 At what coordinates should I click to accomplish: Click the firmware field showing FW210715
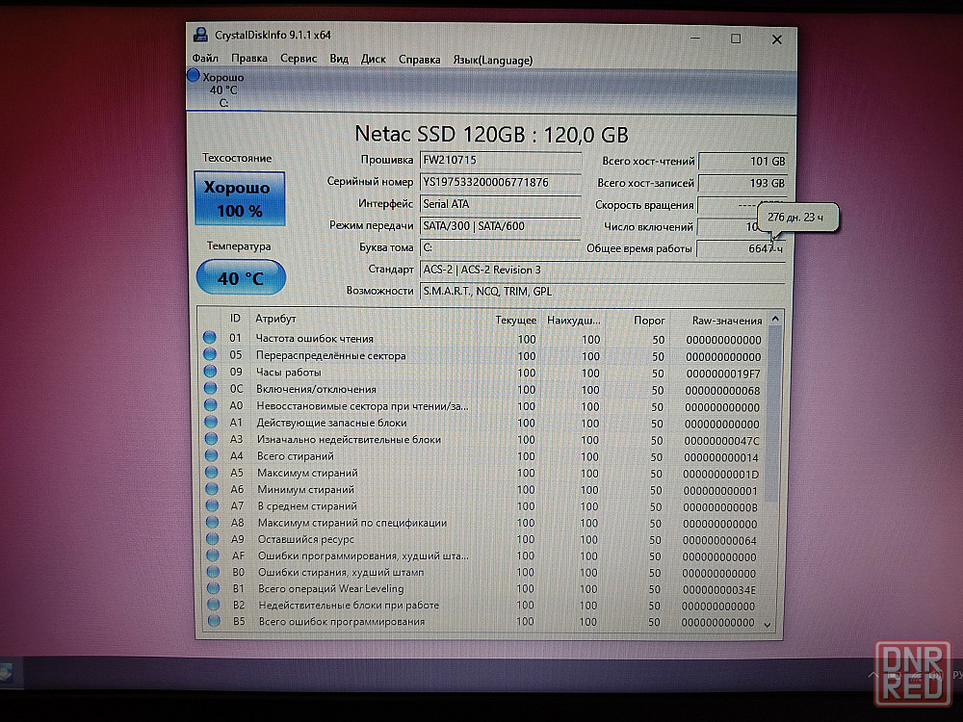501,160
